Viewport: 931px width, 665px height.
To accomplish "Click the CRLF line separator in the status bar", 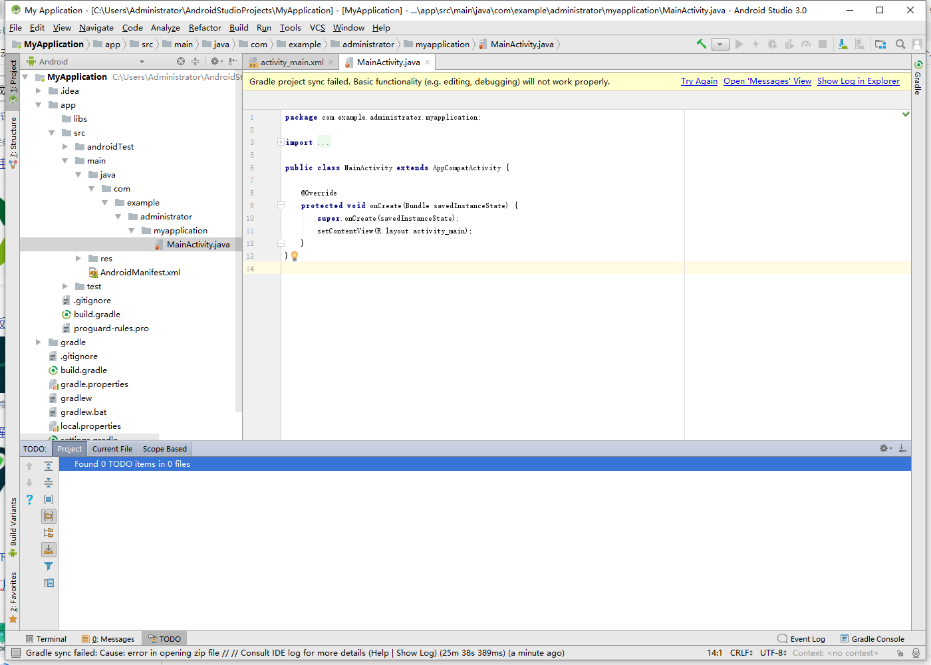I will [741, 653].
